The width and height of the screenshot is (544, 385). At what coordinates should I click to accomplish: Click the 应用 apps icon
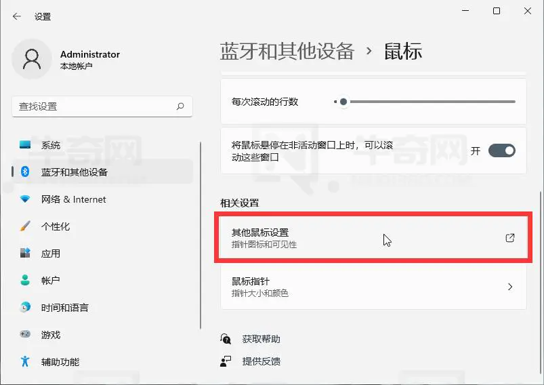pos(25,253)
